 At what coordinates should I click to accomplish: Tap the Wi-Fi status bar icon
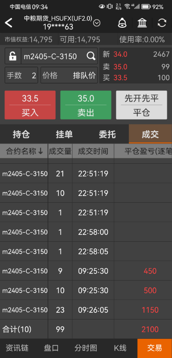127,6
